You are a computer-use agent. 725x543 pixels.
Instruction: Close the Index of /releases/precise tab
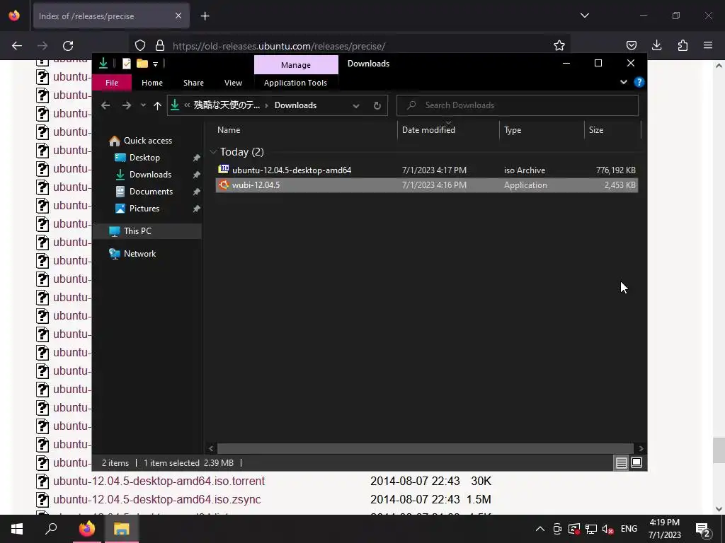click(x=178, y=16)
